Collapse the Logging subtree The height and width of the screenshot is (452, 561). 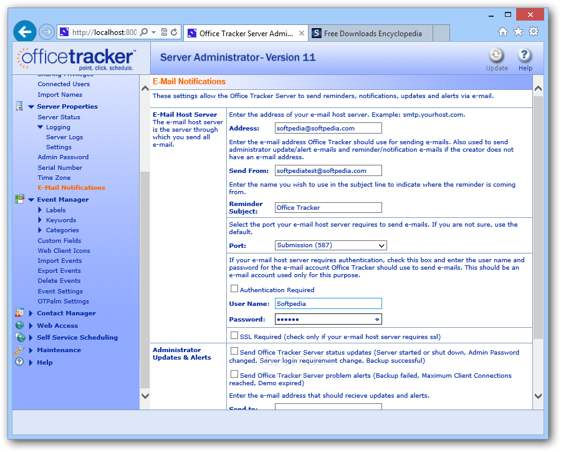[x=40, y=127]
